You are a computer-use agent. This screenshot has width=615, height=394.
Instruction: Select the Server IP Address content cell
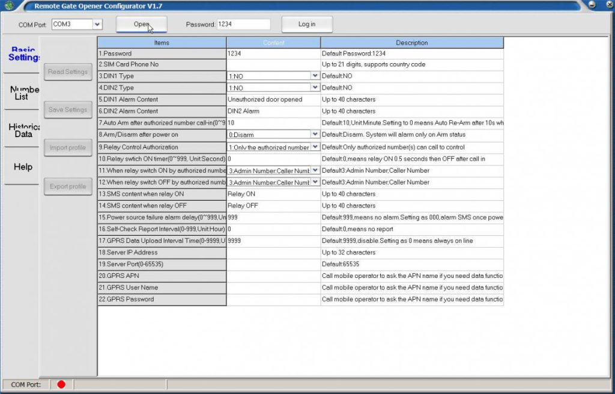tap(273, 253)
